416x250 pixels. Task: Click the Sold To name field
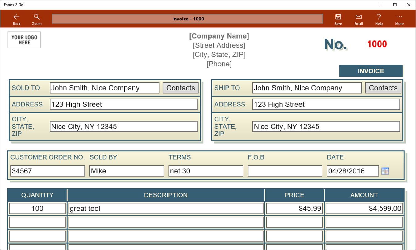[105, 88]
